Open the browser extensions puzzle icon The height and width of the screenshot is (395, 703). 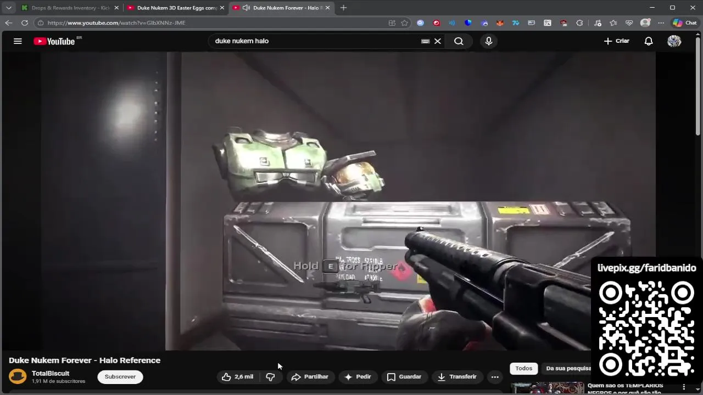[579, 23]
